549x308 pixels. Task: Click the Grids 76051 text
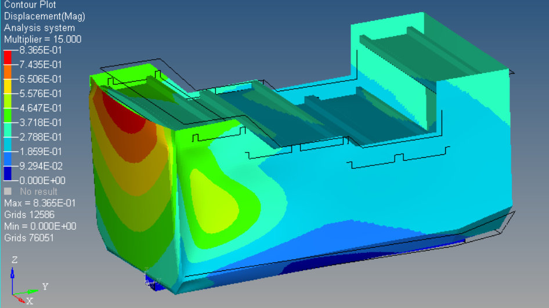pos(29,238)
